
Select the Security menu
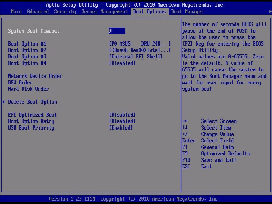pyautogui.click(x=65, y=11)
